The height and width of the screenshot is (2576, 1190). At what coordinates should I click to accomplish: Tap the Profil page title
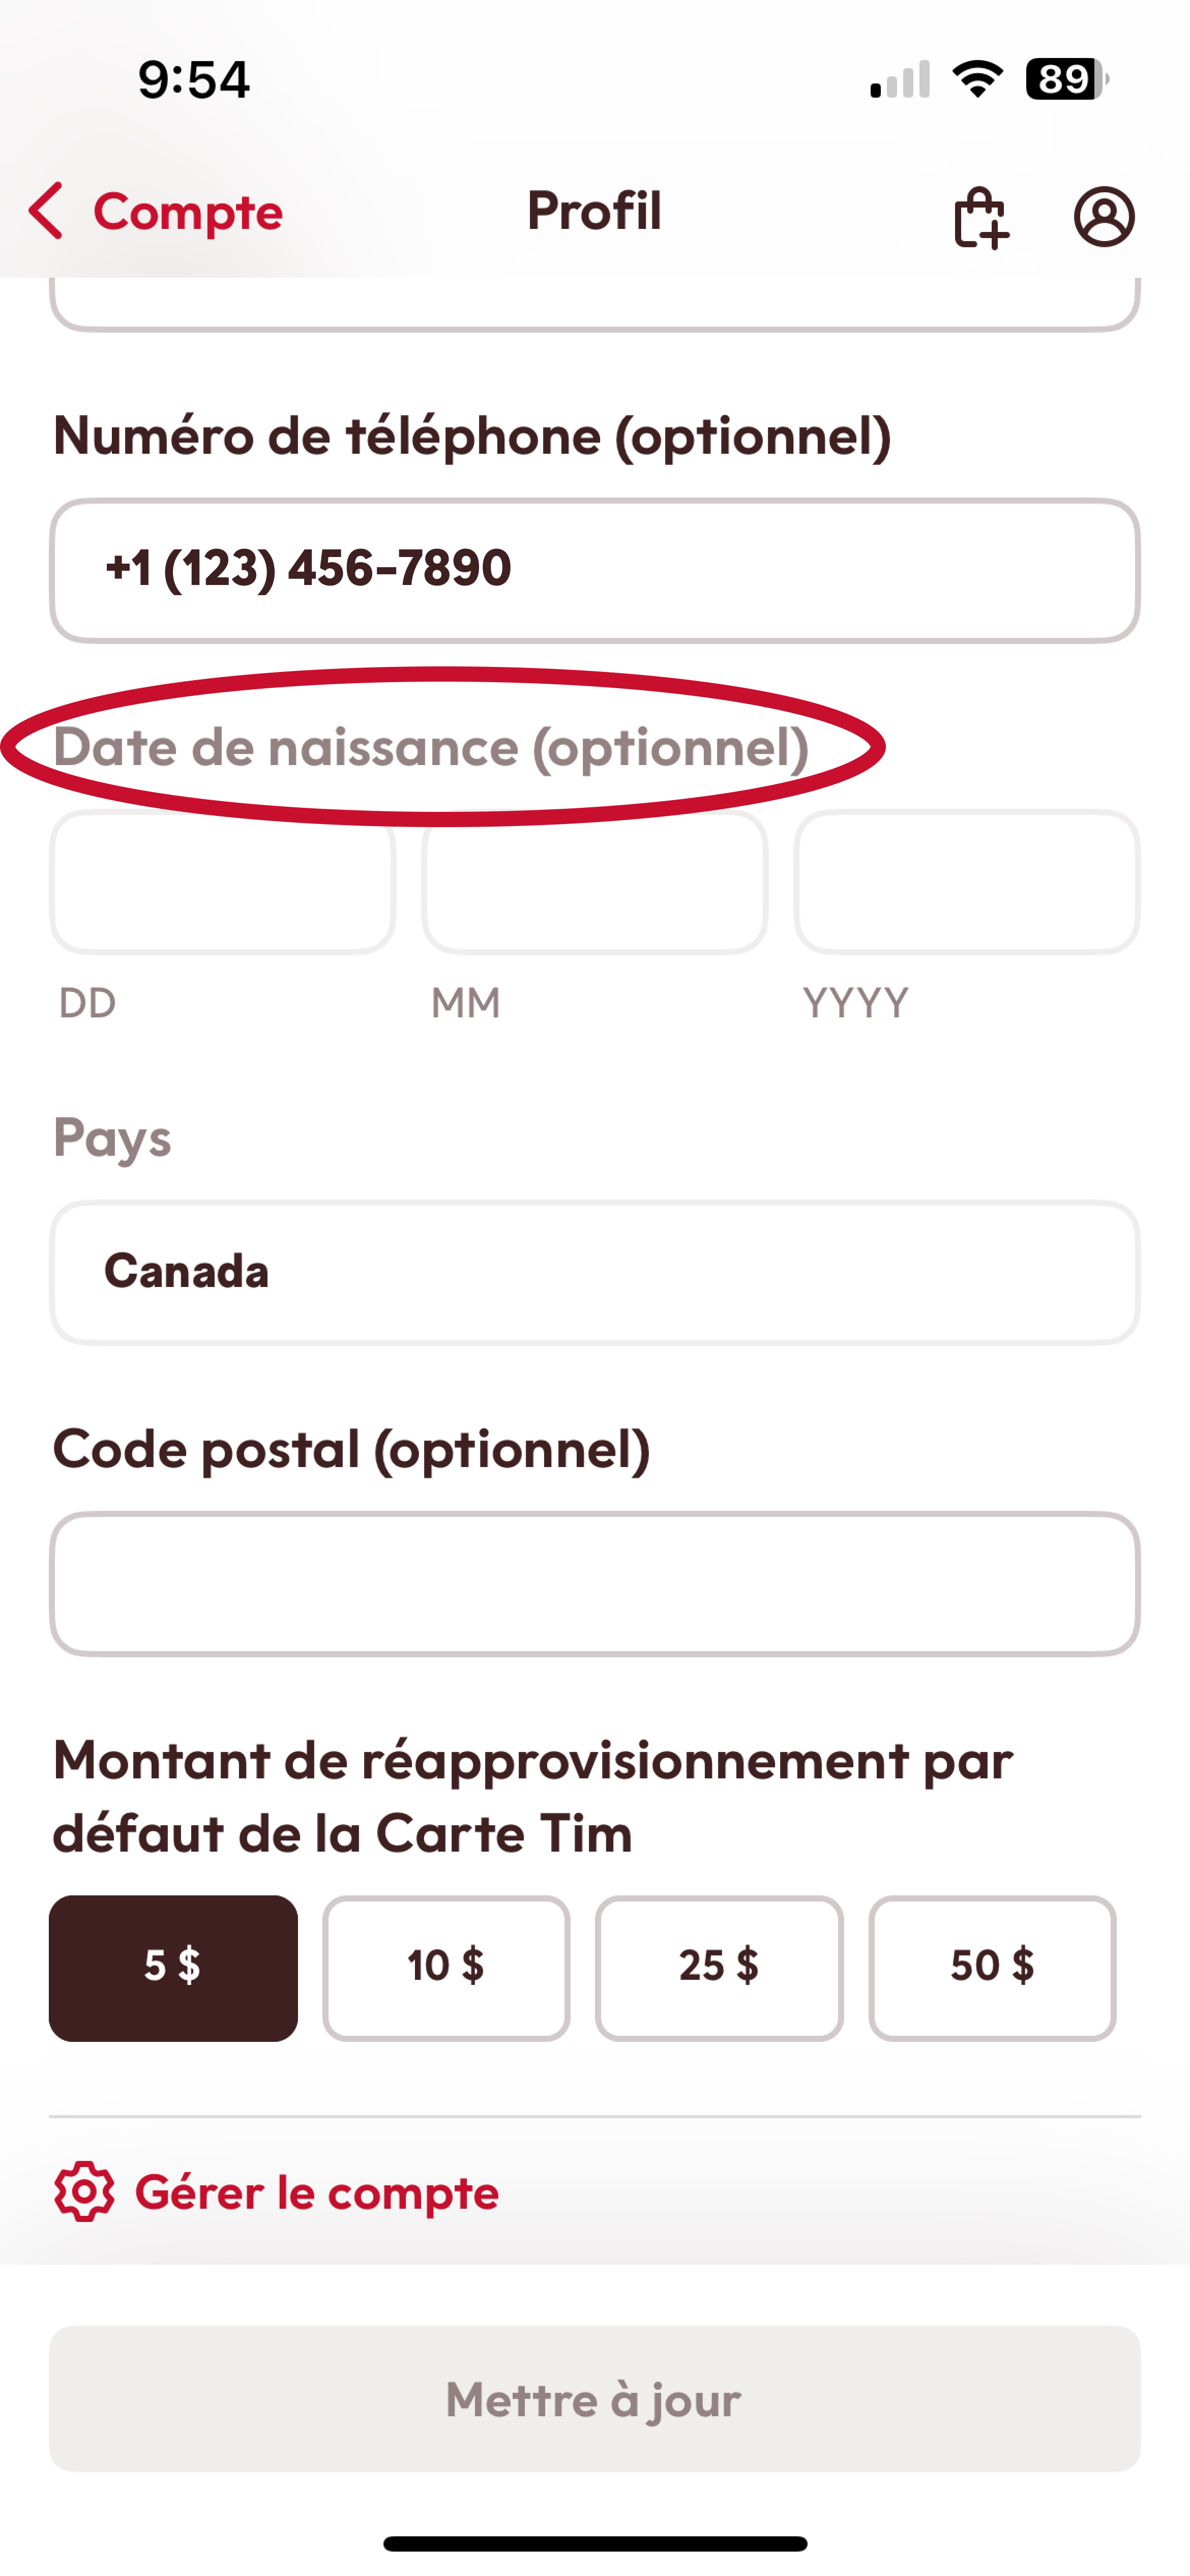(594, 211)
